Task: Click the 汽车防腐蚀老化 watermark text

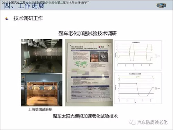Action: tap(152, 122)
